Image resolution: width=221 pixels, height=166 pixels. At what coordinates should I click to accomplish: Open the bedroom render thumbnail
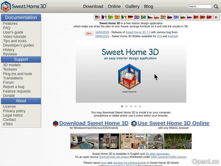click(84, 141)
